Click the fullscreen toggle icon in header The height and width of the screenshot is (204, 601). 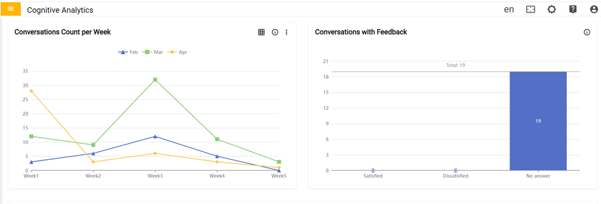pyautogui.click(x=530, y=10)
